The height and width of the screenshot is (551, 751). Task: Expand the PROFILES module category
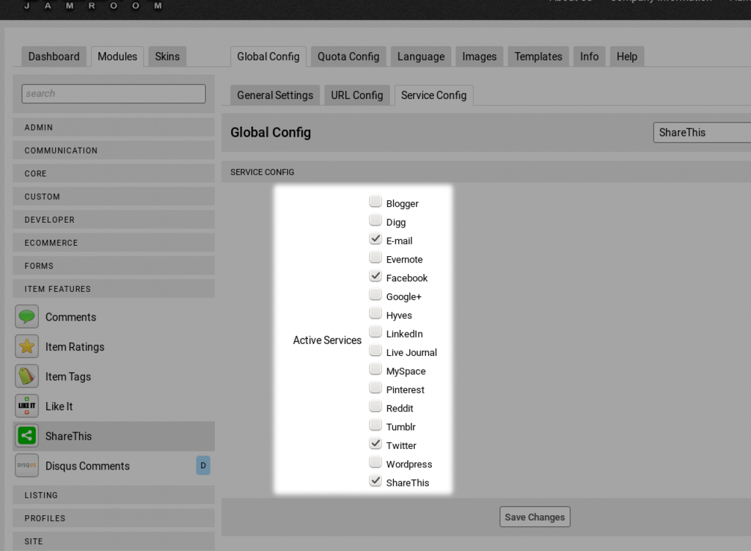114,518
